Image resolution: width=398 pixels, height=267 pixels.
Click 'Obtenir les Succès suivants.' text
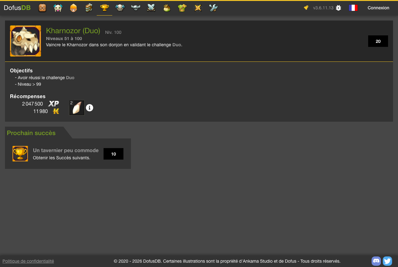coord(62,158)
